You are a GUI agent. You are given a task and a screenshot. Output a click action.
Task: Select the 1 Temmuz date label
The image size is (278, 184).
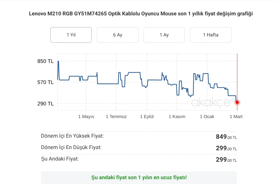[116, 117]
